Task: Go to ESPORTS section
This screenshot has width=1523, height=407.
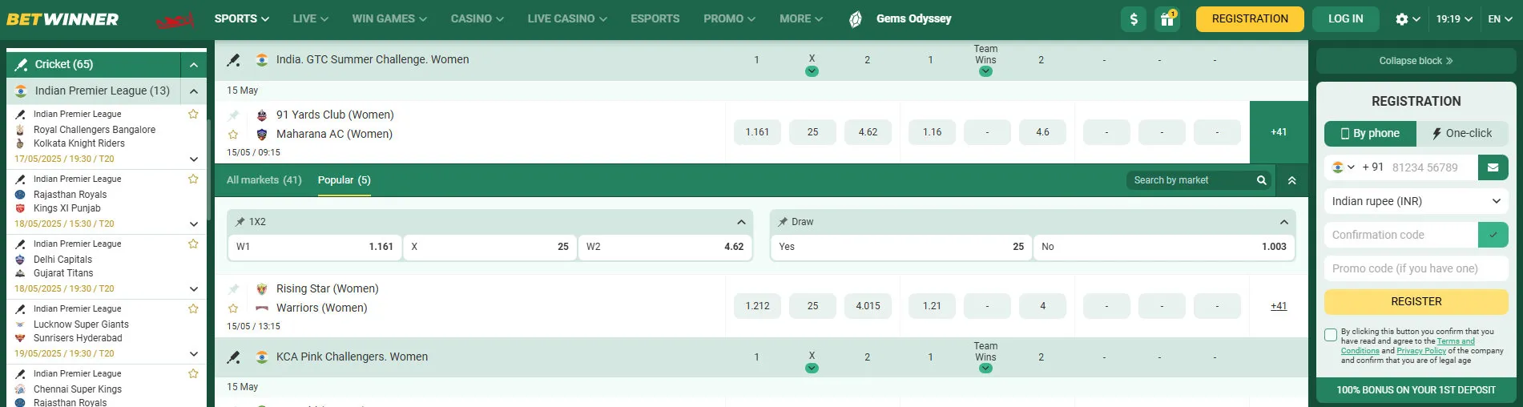Action: click(655, 18)
